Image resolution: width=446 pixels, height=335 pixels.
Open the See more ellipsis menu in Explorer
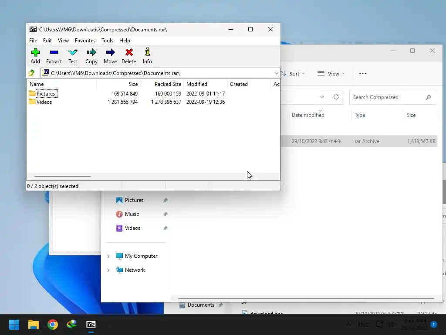click(x=363, y=73)
